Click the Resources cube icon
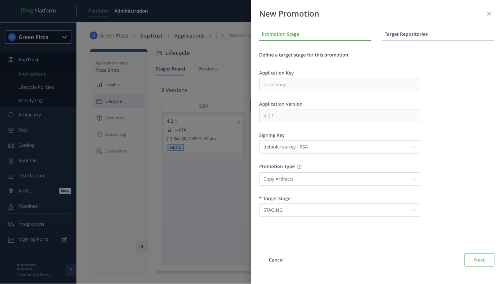This screenshot has width=501, height=284. [x=99, y=118]
